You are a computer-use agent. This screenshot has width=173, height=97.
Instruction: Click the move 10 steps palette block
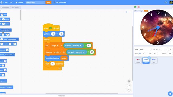[4, 15]
